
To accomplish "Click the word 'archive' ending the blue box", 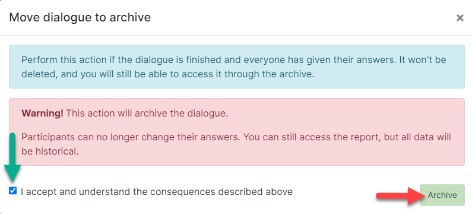I will [296, 74].
